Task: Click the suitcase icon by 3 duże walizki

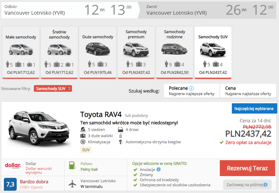Action: point(83,136)
